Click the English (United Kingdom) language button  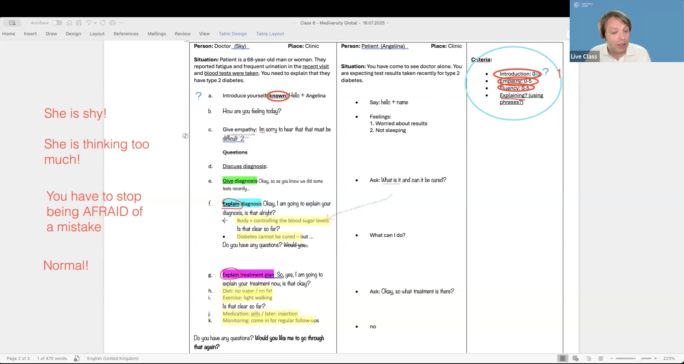click(113, 358)
